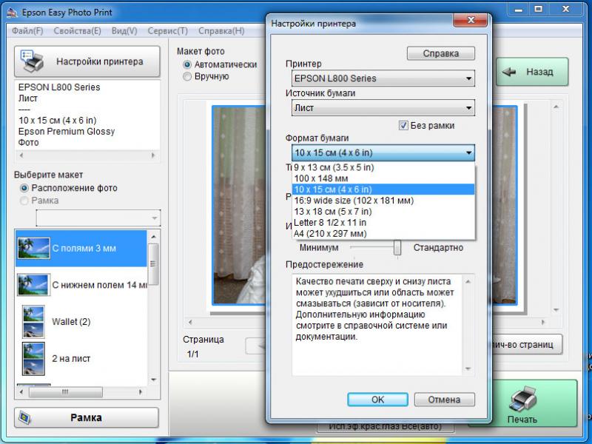Screen dimensions: 592x444
Task: Click the 'Исп.эф.крас.глаз Все(авто)' button
Action: (x=385, y=426)
